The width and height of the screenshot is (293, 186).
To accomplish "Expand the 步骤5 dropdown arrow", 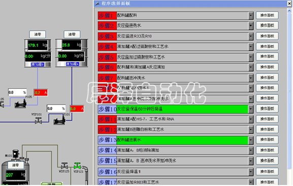I will tap(250, 57).
